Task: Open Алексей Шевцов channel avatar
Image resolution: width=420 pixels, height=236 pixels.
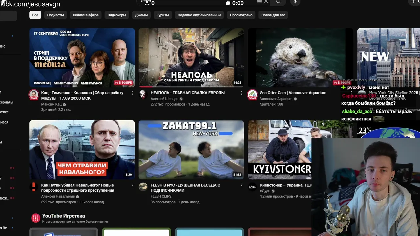Action: pos(143,94)
